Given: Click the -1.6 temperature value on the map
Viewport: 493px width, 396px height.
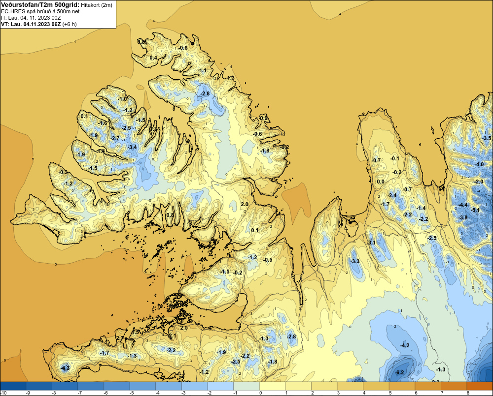Looking at the screenshot, I should coord(103,123).
